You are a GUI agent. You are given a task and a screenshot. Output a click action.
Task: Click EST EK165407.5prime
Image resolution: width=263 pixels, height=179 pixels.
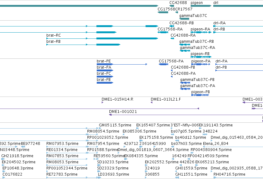pyautogui.click(x=153, y=125)
